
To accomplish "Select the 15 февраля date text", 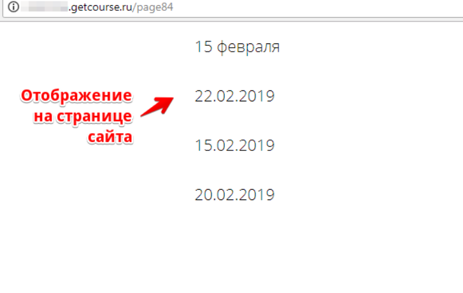I will [237, 46].
